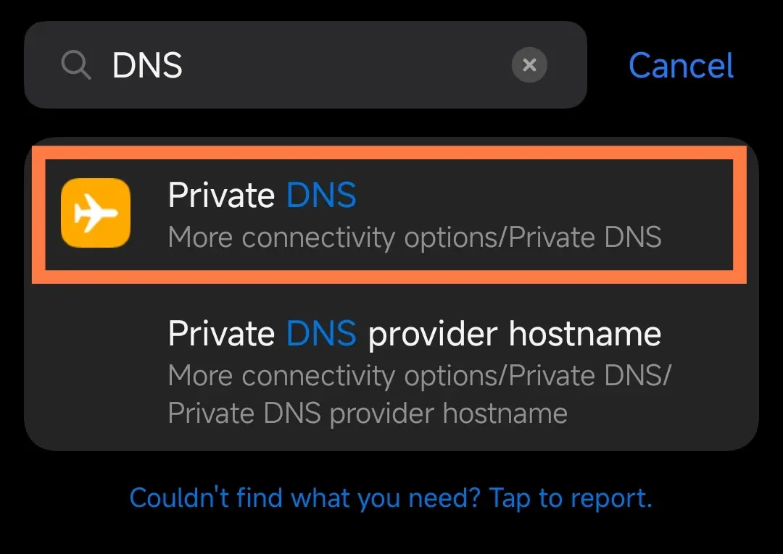Tap the word Private in the first result
The height and width of the screenshot is (554, 783).
221,195
